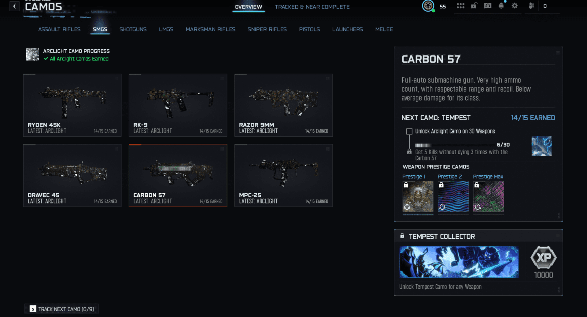
Task: Select the MPC-25 weapon card
Action: click(x=283, y=175)
